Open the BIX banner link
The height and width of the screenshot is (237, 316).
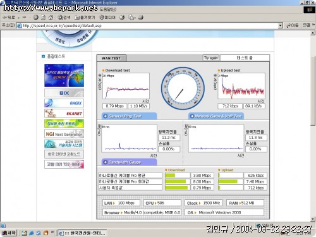coord(64,93)
